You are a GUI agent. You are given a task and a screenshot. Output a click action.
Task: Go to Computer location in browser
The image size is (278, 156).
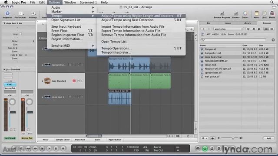click(248, 29)
